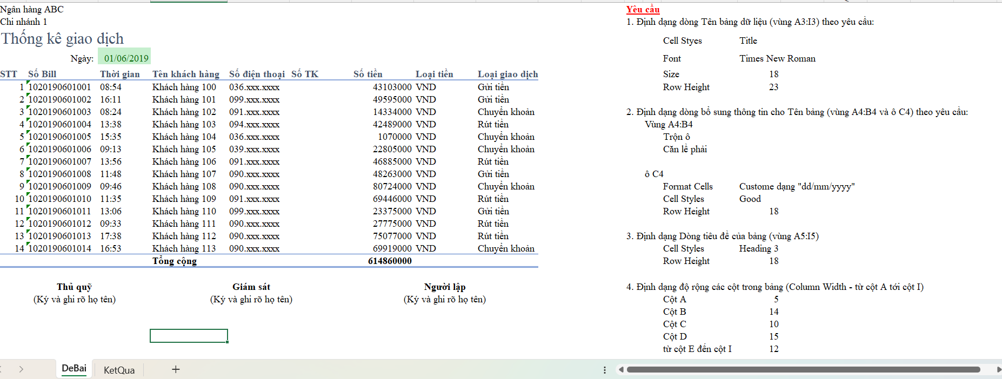This screenshot has width=1002, height=379.
Task: Select the 'Cột D' width label cell
Action: point(675,336)
